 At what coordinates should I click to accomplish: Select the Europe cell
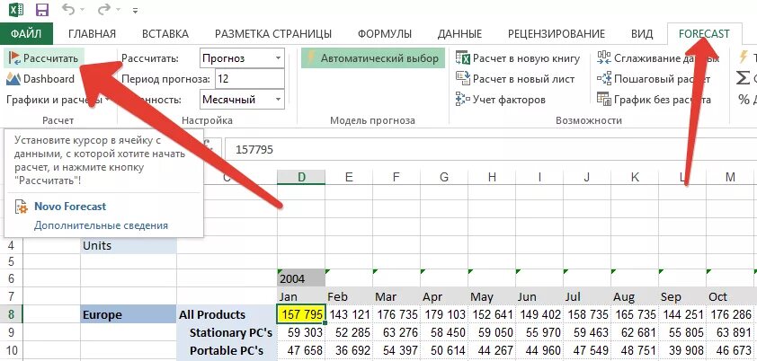coord(129,314)
